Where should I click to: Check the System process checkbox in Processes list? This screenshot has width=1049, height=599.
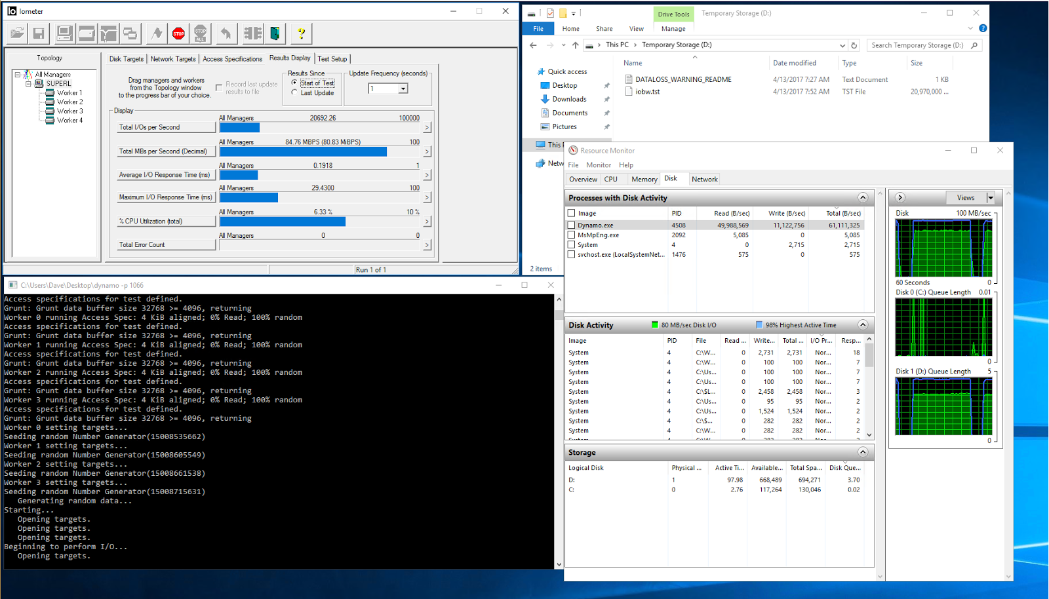coord(571,244)
